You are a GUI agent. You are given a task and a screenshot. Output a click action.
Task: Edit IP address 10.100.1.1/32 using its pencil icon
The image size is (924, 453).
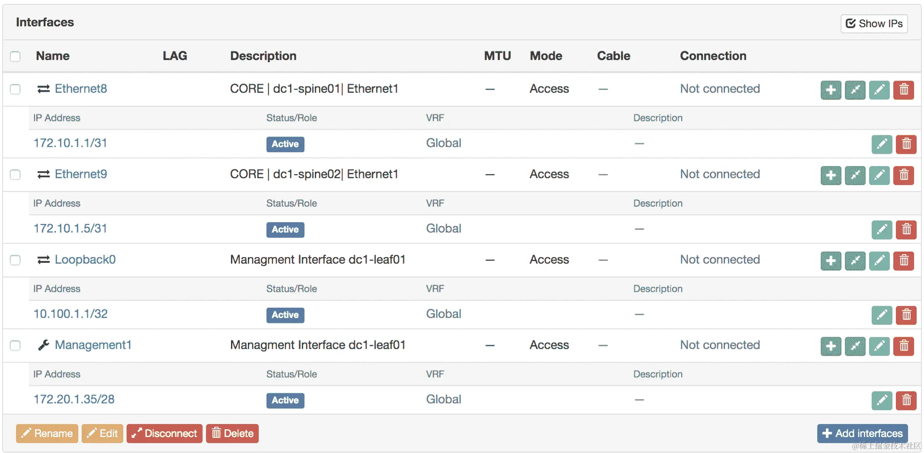point(882,315)
